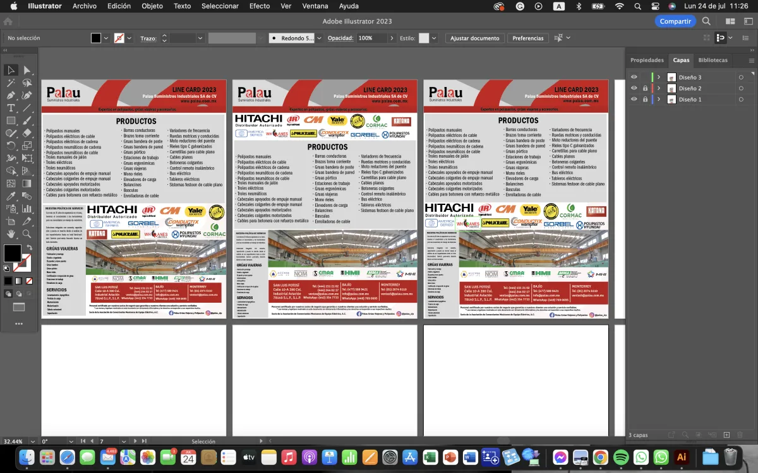
Task: Unlock the Diseño 1 layer
Action: coord(645,99)
